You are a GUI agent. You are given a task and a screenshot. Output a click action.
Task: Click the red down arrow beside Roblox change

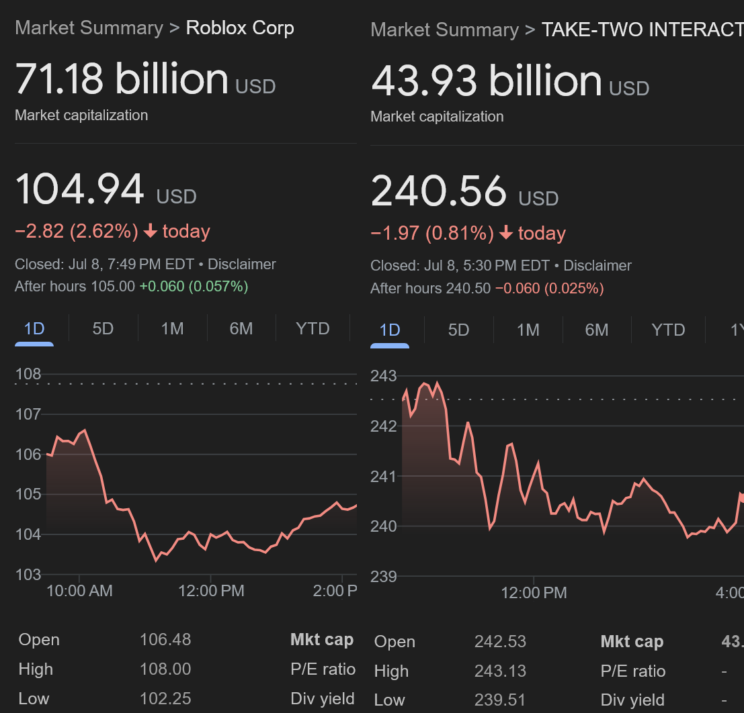(151, 231)
